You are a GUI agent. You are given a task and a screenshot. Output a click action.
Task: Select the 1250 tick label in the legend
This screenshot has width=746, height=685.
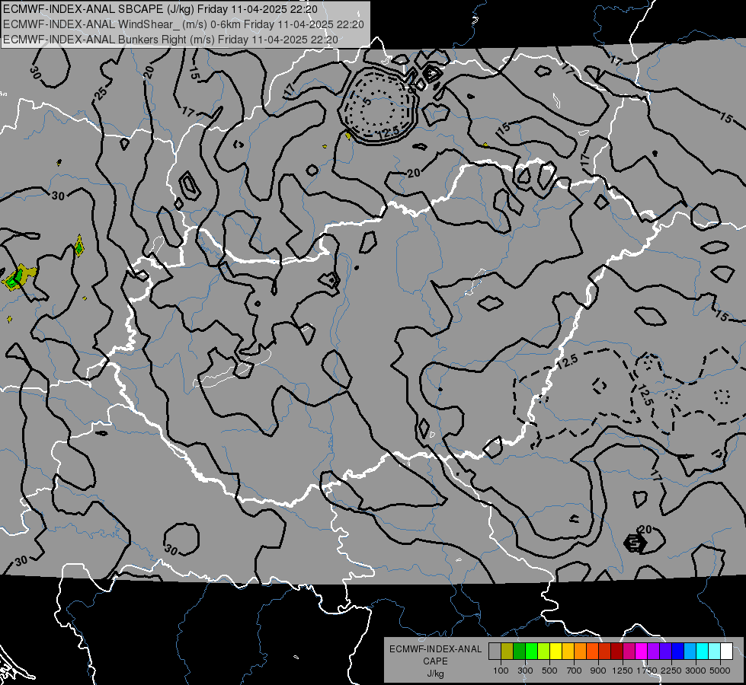tap(623, 671)
